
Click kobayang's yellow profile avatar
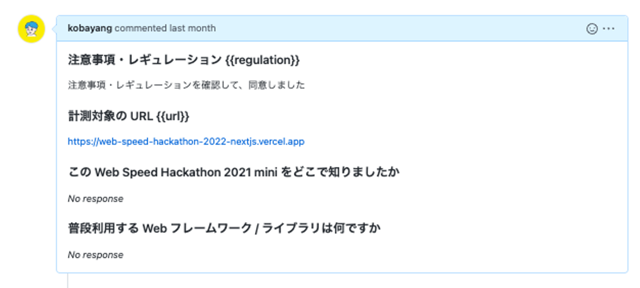tap(31, 29)
